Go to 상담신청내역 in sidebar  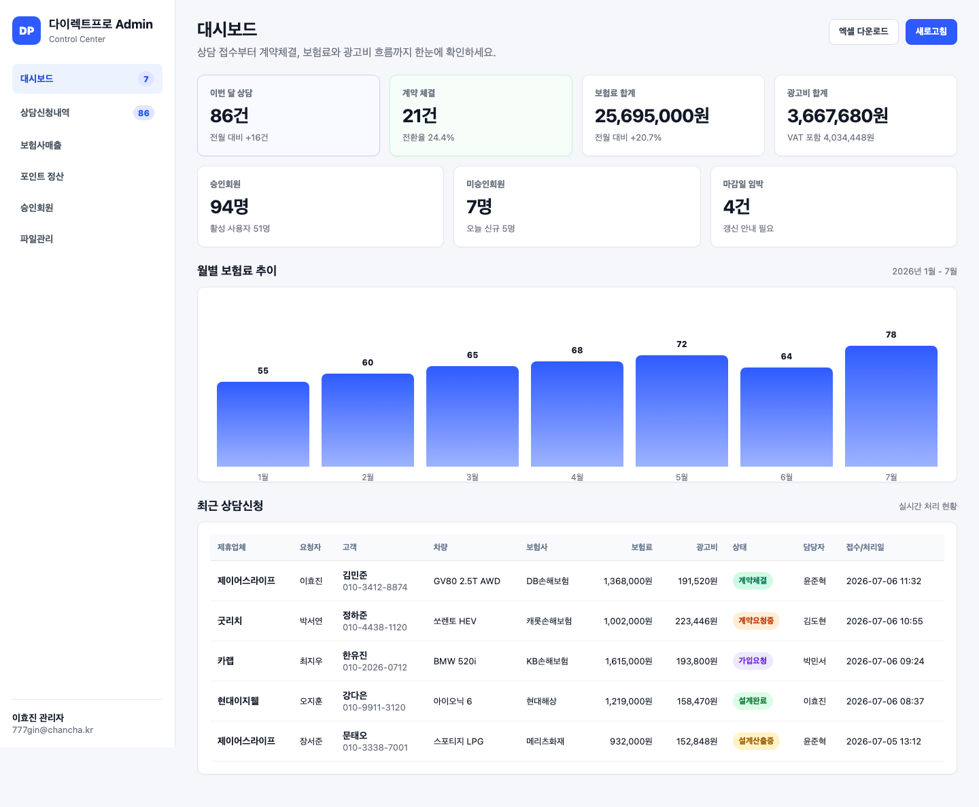87,113
